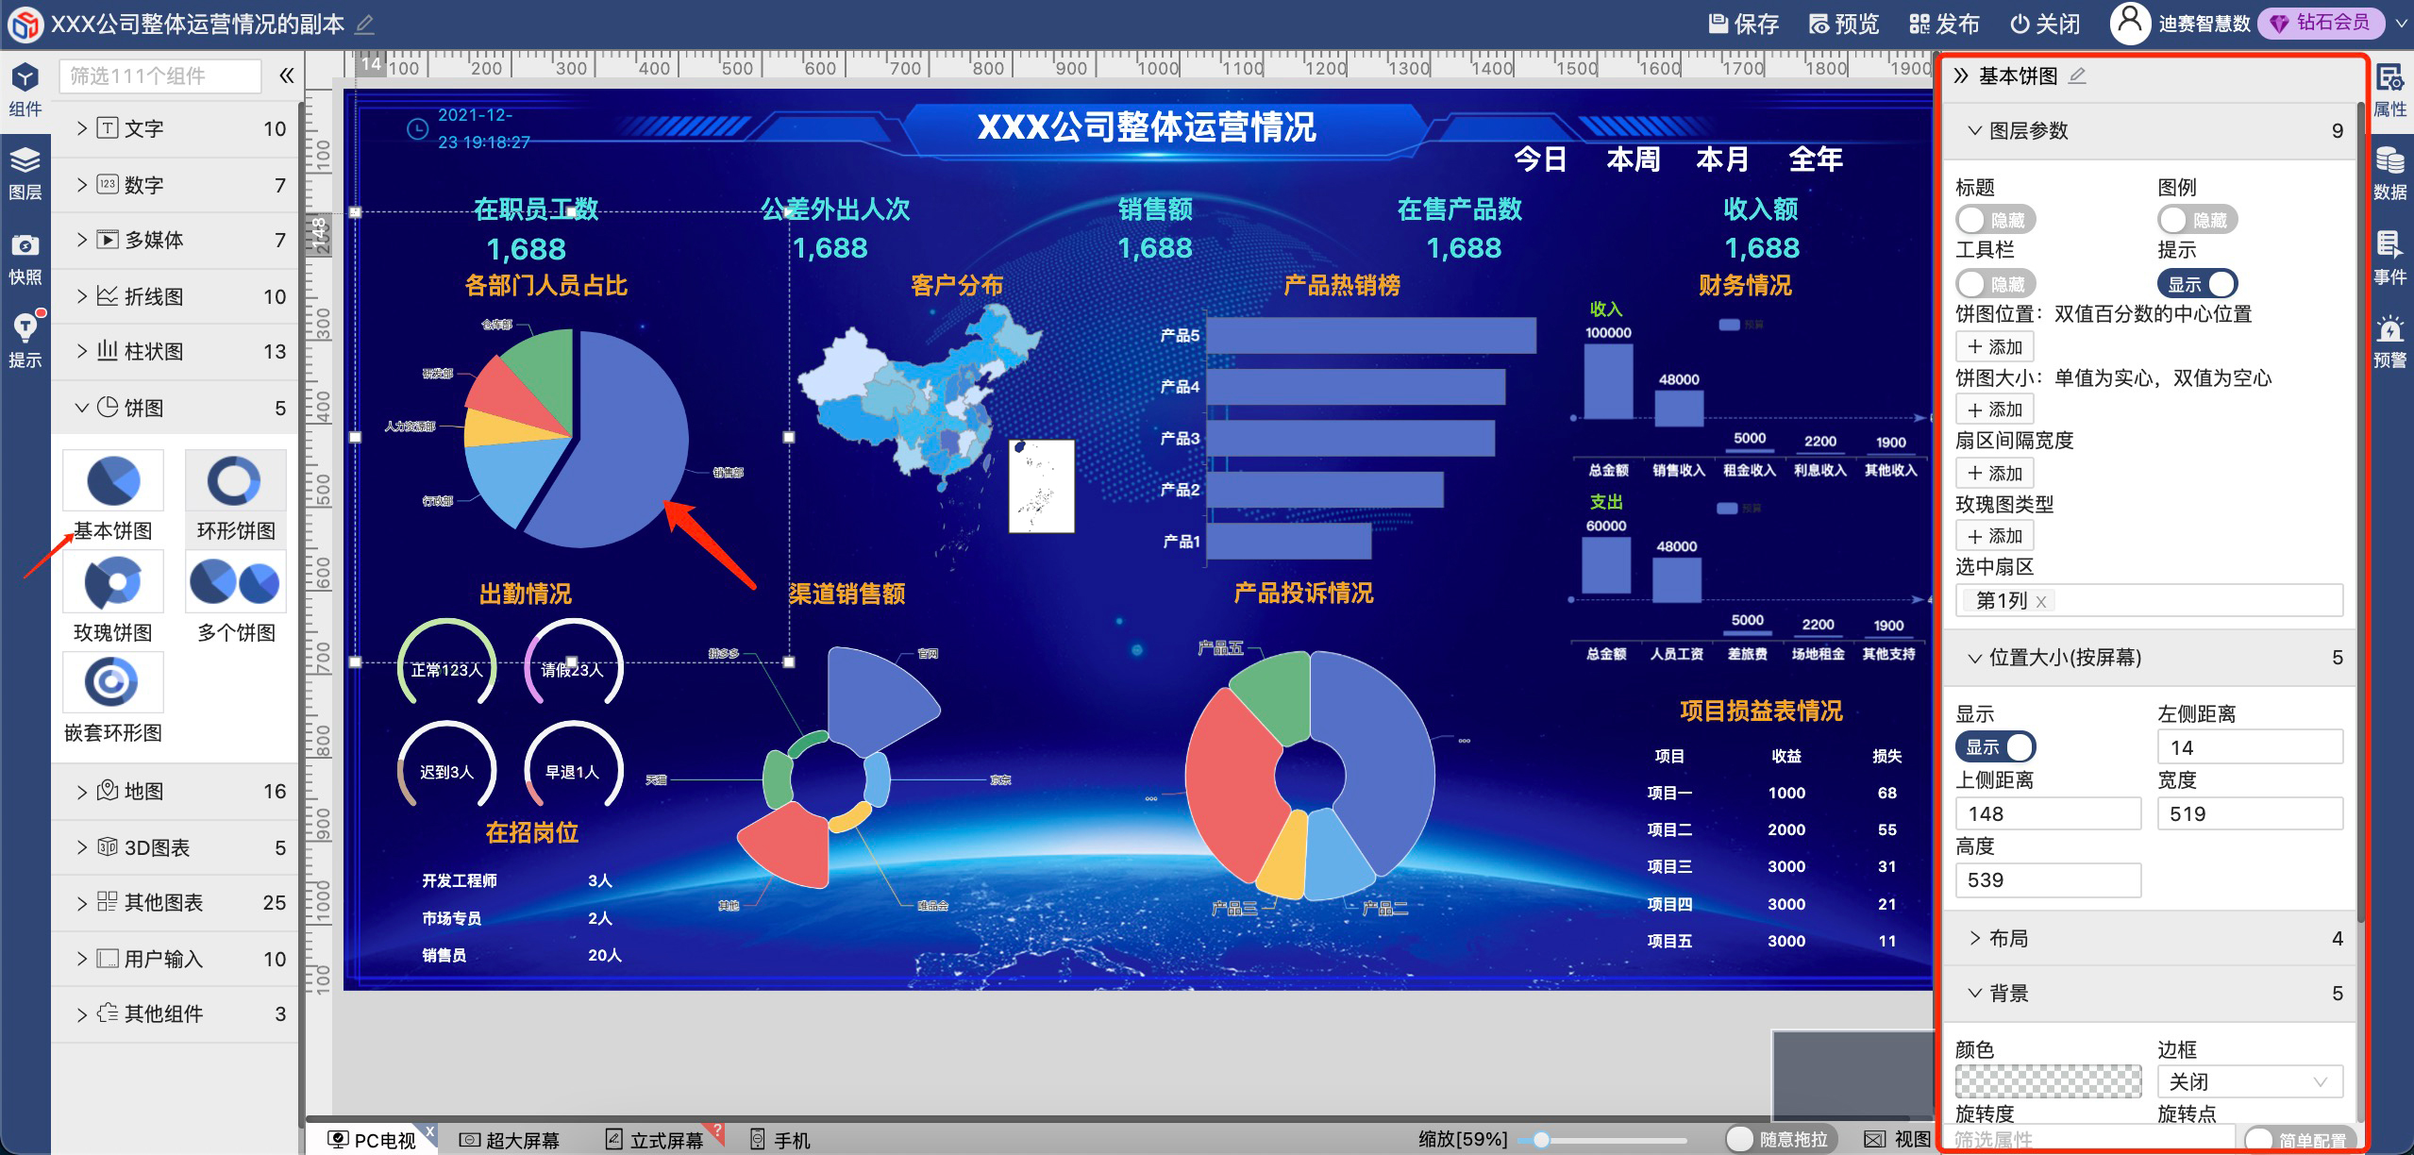Image resolution: width=2414 pixels, height=1155 pixels.
Task: Select the 全年 time filter on dashboard
Action: [1816, 159]
